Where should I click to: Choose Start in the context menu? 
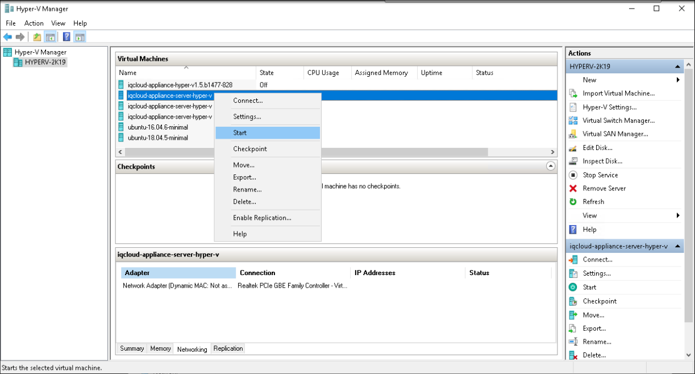click(268, 132)
